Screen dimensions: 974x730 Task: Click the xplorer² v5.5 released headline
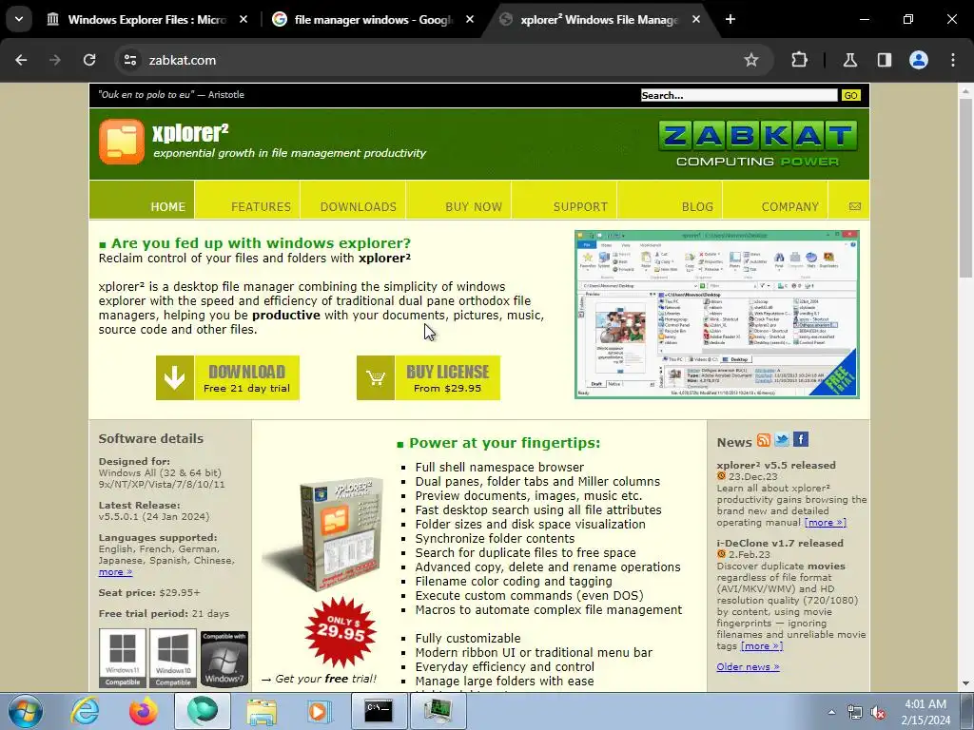(x=776, y=465)
